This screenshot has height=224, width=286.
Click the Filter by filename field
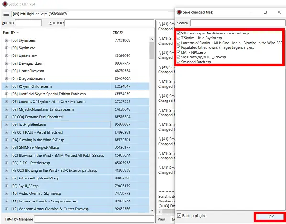click(x=94, y=219)
